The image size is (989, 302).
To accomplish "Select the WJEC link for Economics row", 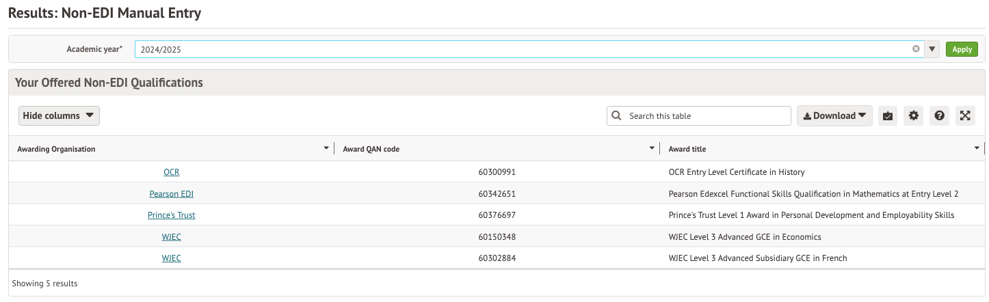I will (171, 237).
